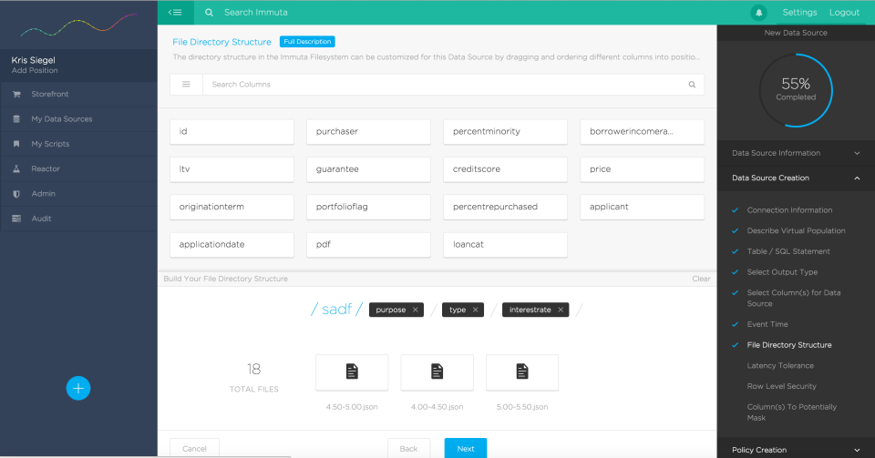This screenshot has height=458, width=875.
Task: Click the Cancel button
Action: coord(194,449)
